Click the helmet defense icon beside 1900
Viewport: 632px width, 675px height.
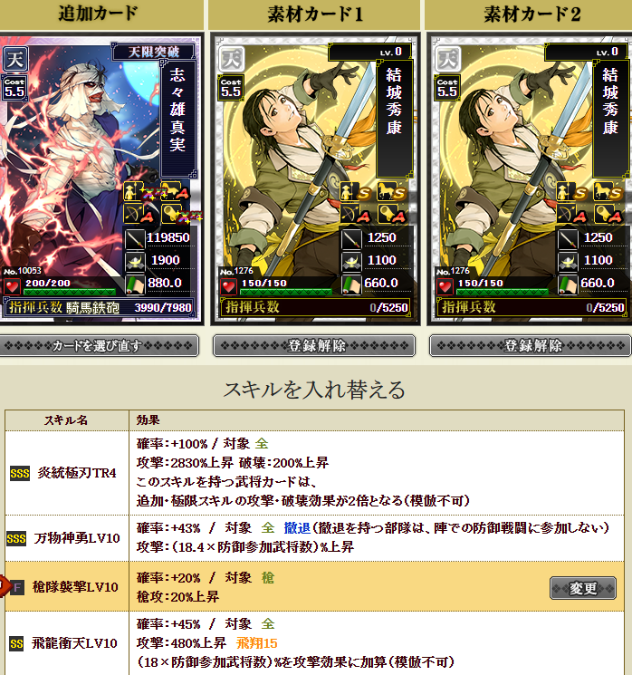tap(135, 261)
